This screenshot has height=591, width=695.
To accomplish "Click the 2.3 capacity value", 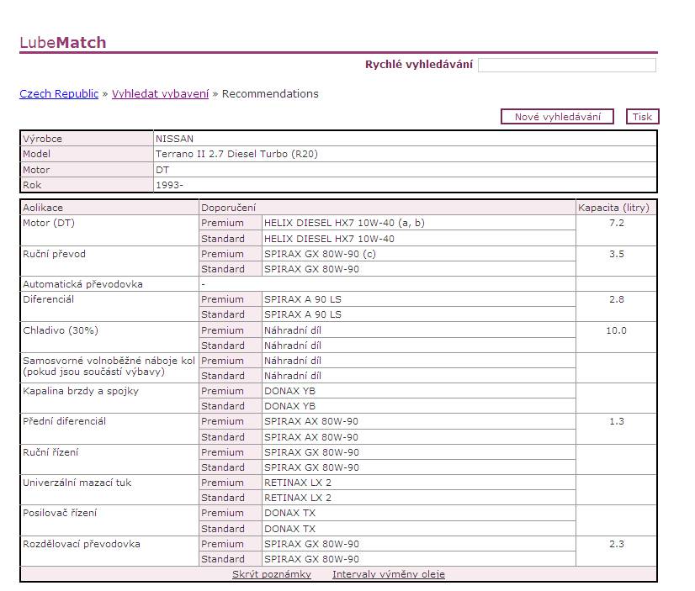I will point(616,544).
